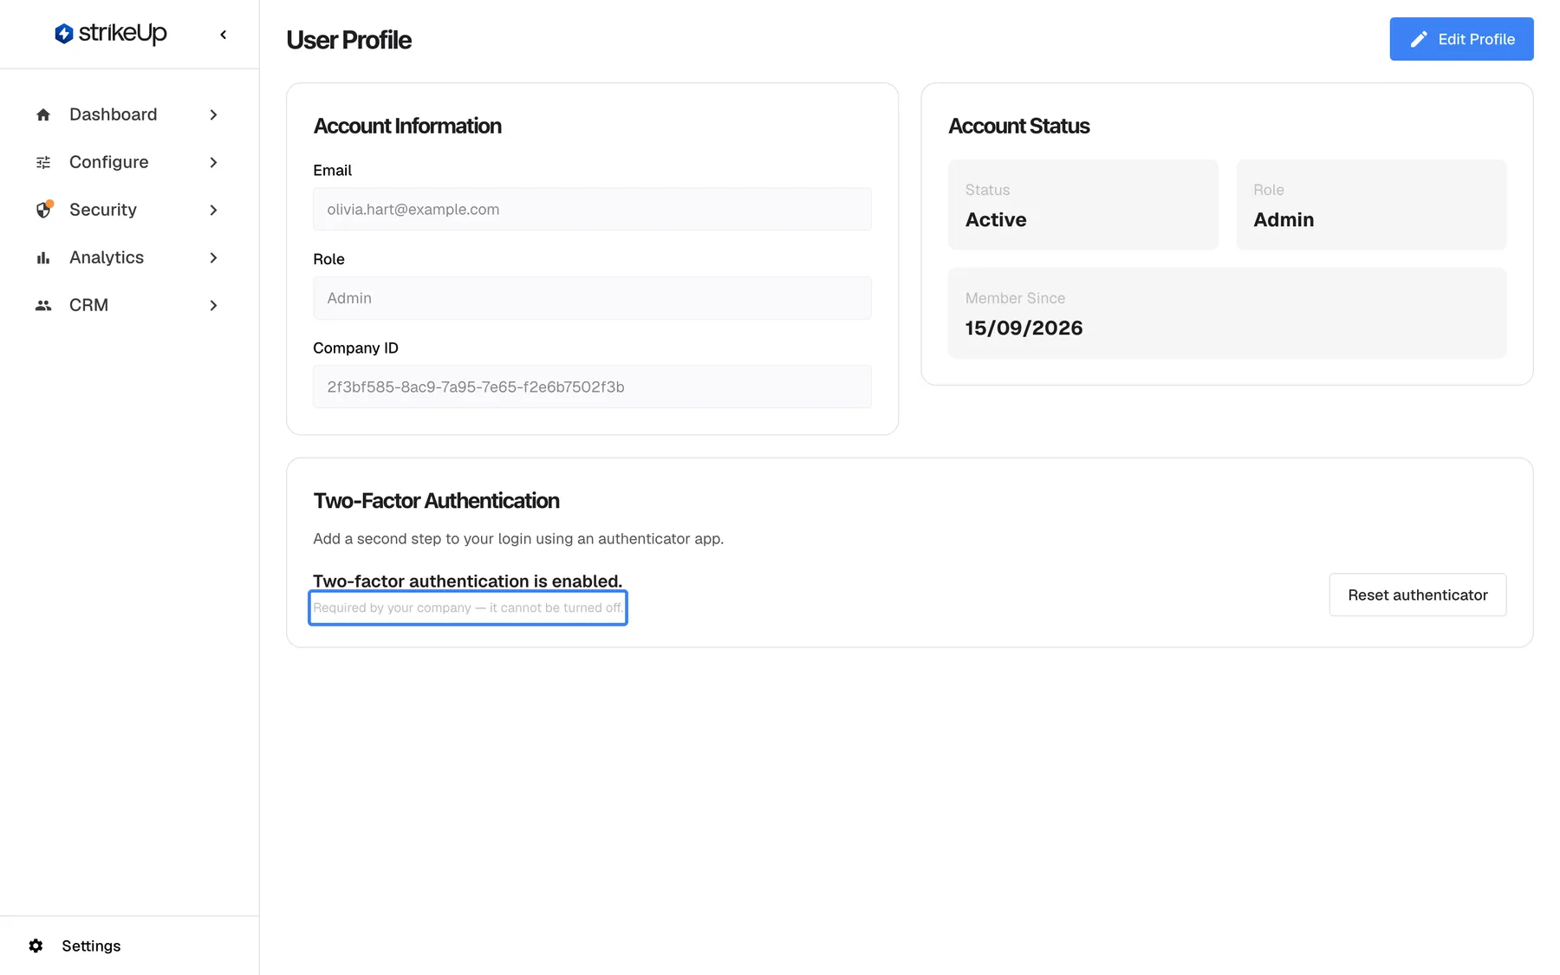Click the Email input field
The image size is (1560, 975).
click(x=592, y=209)
